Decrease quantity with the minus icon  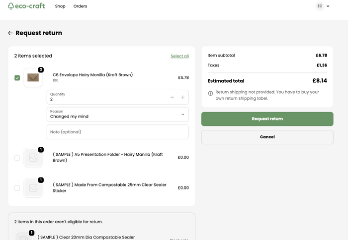pyautogui.click(x=172, y=97)
